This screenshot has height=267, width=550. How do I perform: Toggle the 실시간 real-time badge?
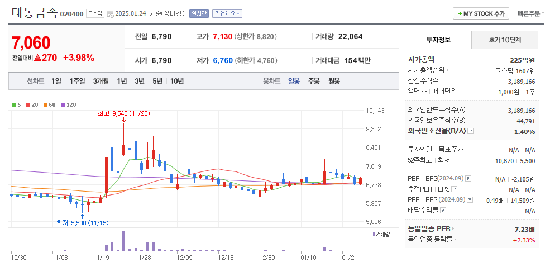click(x=199, y=13)
